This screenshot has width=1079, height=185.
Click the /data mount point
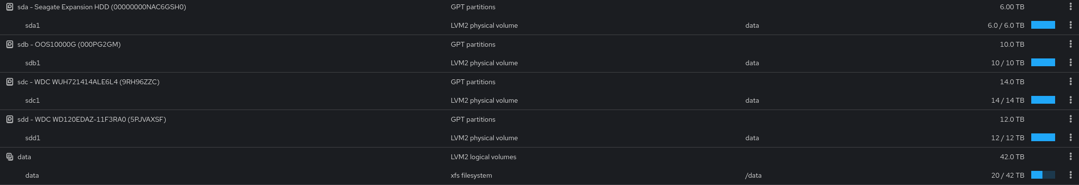click(753, 175)
